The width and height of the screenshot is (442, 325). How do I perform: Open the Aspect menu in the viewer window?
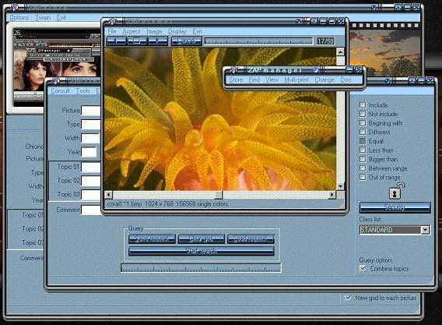pos(132,31)
